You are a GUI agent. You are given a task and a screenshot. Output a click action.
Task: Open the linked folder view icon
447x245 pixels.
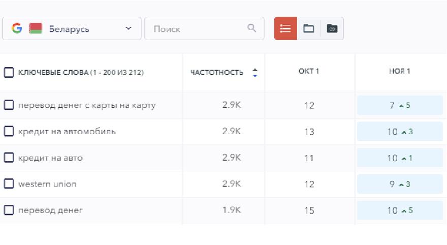(332, 28)
